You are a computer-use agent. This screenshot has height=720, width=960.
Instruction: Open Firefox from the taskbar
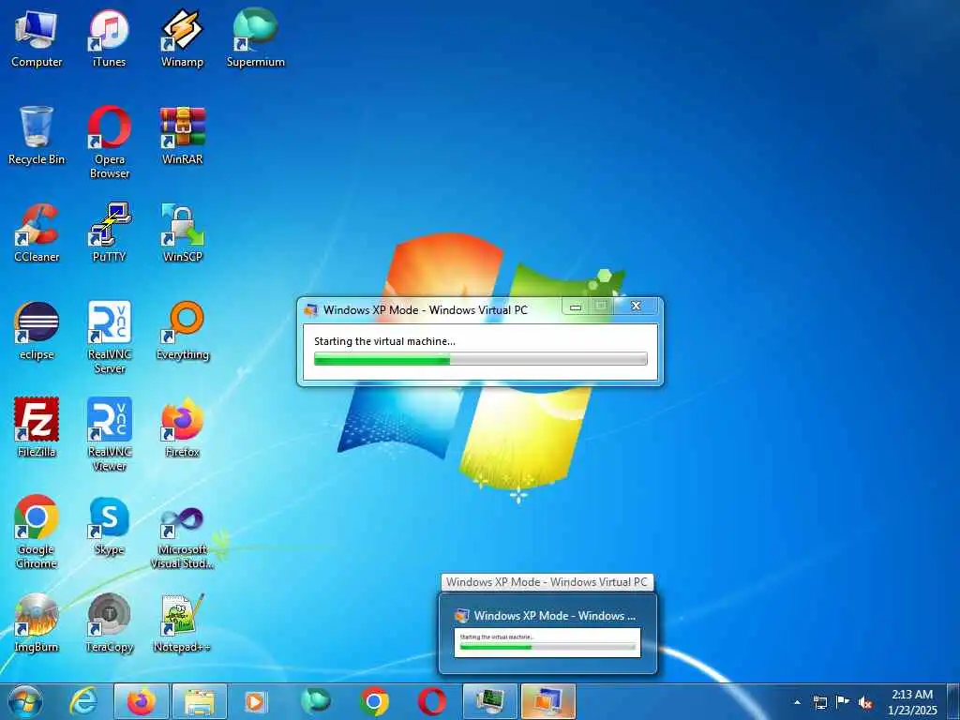tap(142, 702)
